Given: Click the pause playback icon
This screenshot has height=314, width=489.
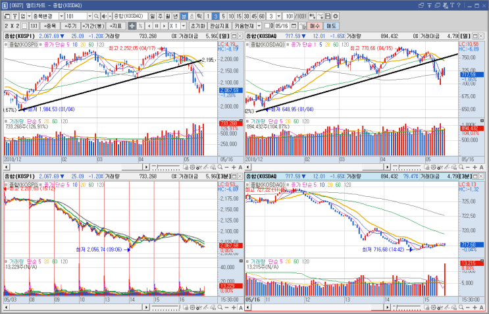Looking at the screenshot, I should point(157,26).
